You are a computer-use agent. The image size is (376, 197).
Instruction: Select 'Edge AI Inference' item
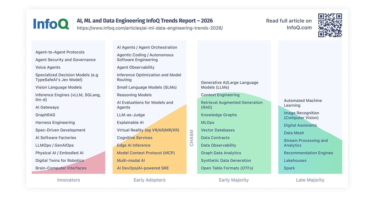click(x=134, y=145)
